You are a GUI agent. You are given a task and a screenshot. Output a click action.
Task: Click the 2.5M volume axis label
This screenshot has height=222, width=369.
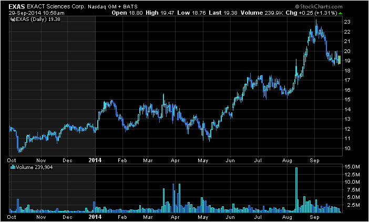353,205
